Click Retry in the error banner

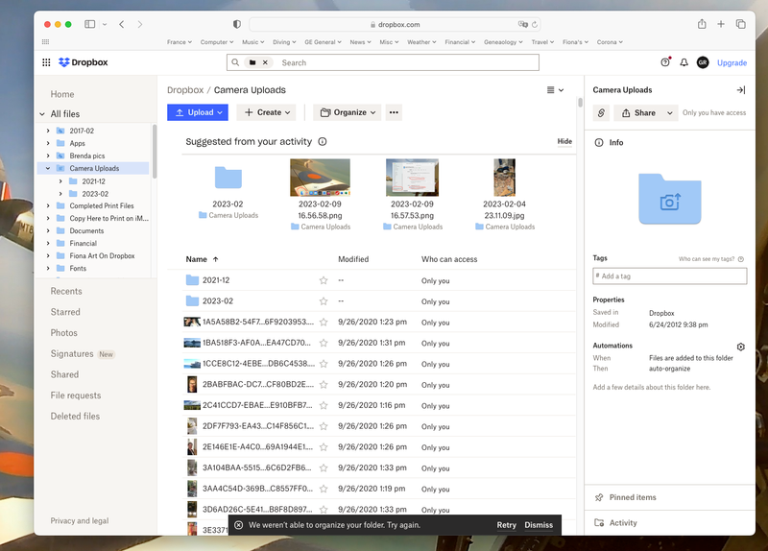(x=506, y=525)
